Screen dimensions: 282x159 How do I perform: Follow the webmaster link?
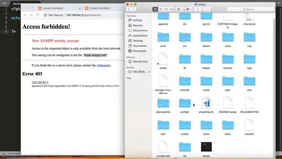104,65
